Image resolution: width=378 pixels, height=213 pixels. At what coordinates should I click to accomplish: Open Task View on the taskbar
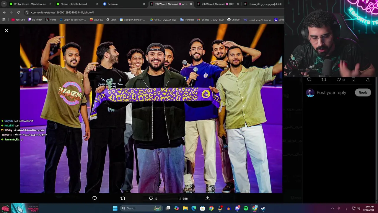pos(168,208)
